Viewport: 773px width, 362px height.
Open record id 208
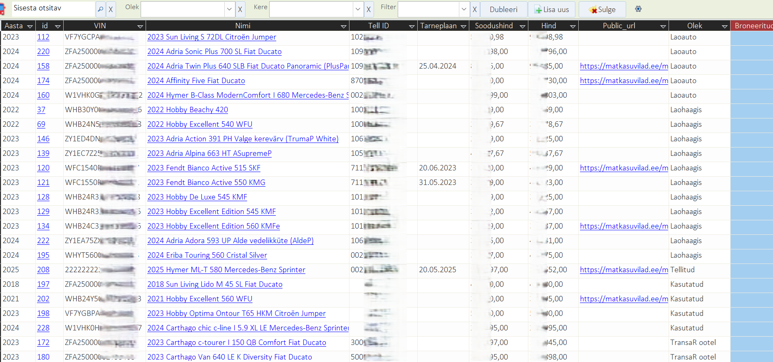coord(43,270)
